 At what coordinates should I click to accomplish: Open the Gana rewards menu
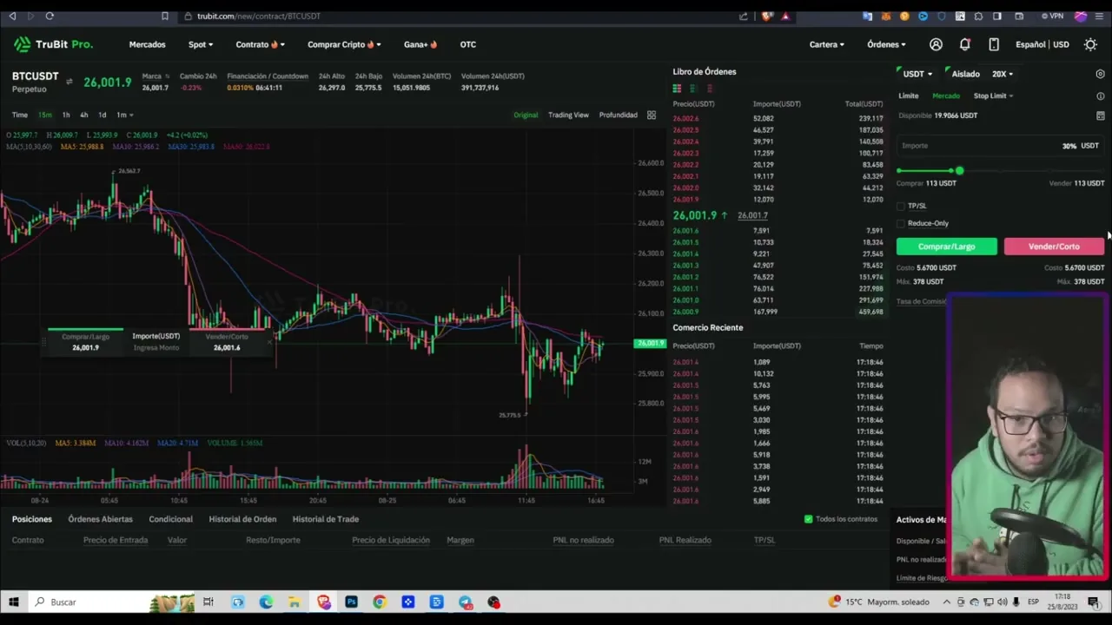point(420,44)
